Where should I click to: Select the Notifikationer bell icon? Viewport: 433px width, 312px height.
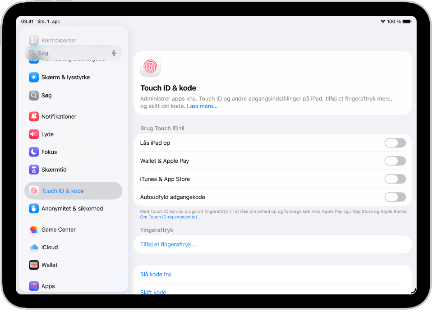click(34, 116)
